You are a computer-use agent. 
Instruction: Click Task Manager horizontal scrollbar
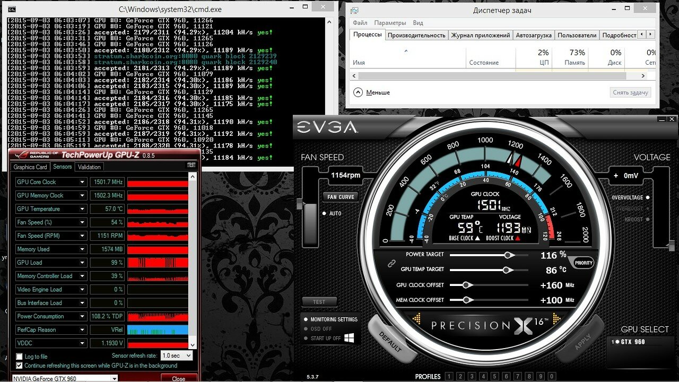[x=499, y=76]
